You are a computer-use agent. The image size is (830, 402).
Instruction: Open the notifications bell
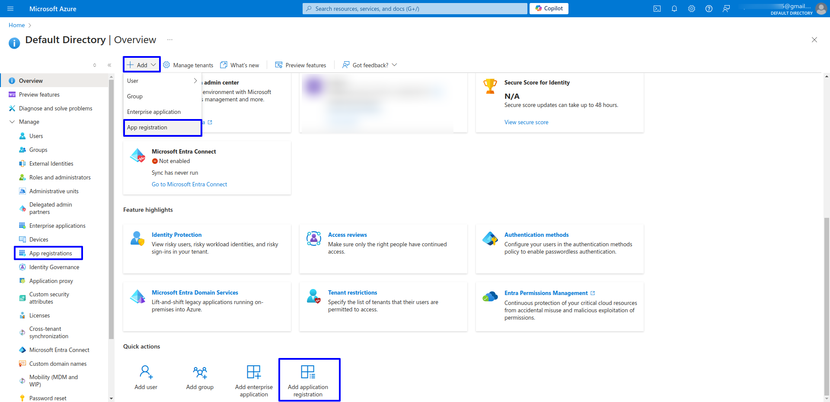click(674, 9)
